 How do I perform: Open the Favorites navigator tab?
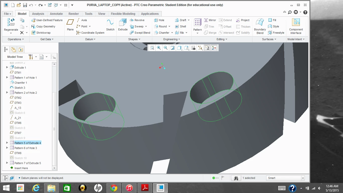21,50
